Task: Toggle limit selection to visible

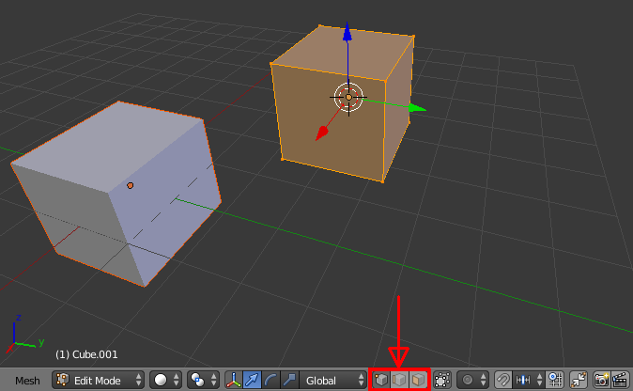Action: coord(442,380)
